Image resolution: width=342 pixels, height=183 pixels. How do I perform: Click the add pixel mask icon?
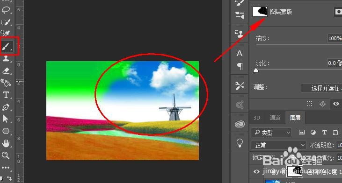pos(339,11)
